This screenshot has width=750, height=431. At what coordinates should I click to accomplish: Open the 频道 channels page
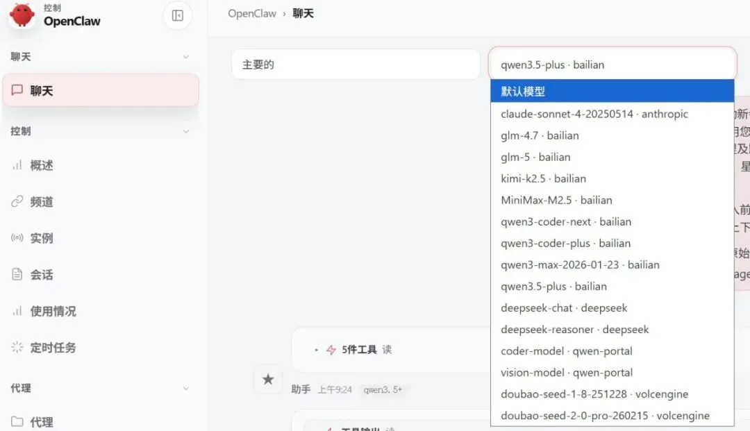click(101, 202)
